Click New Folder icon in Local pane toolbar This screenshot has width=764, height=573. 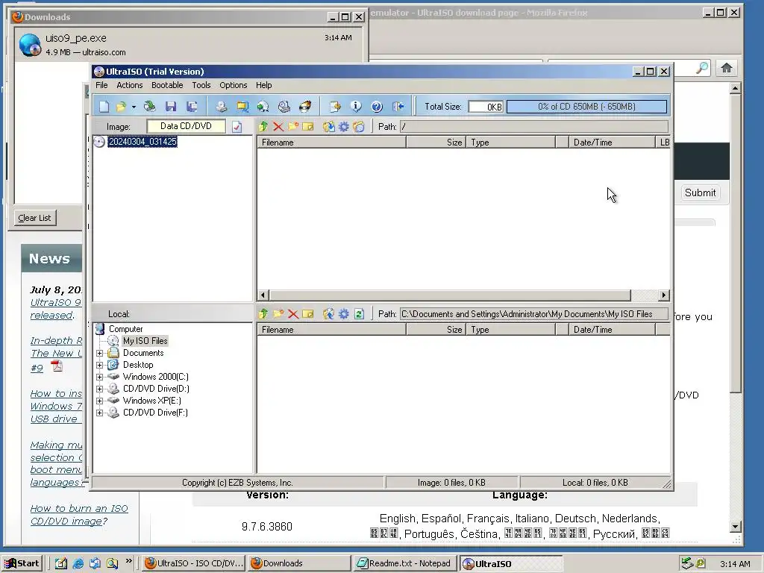pyautogui.click(x=278, y=314)
